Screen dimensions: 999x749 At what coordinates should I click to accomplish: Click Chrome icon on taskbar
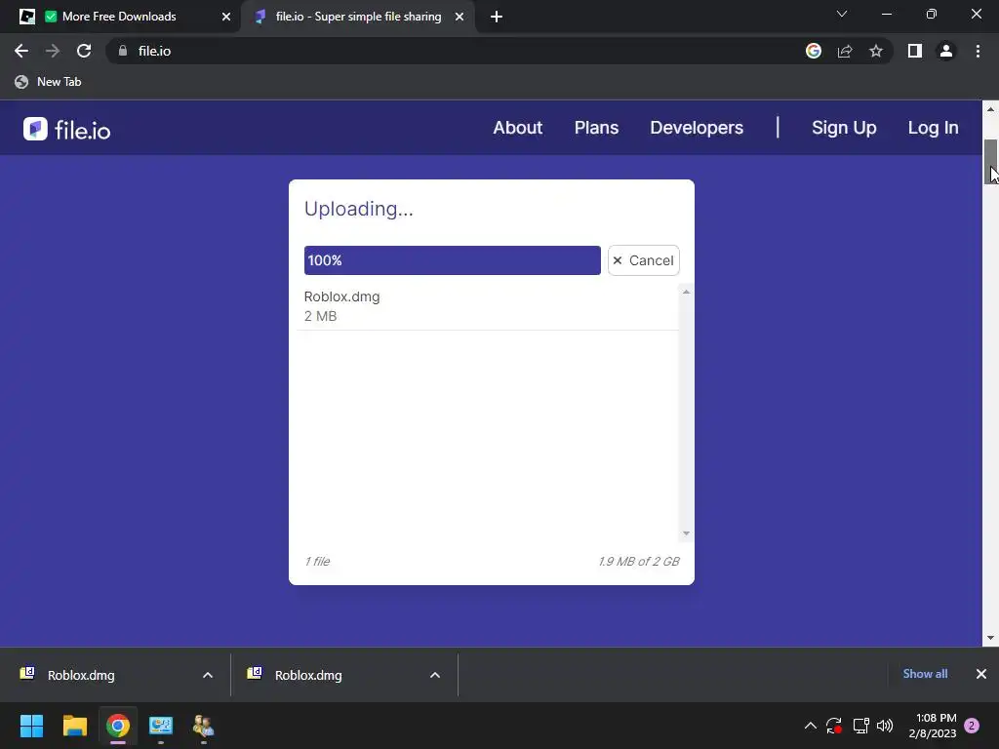pyautogui.click(x=118, y=726)
